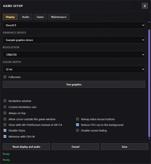Check Allow cursor outside the game window
The image size is (151, 164).
(5, 119)
